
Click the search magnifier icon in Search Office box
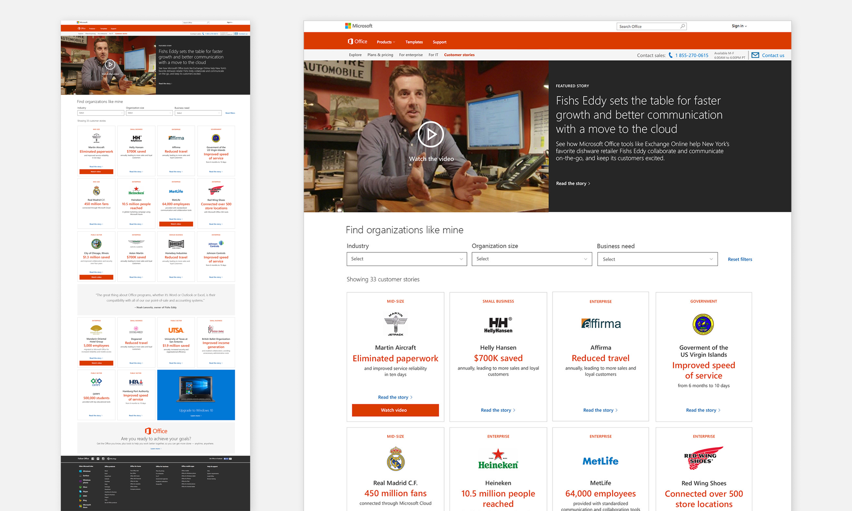[x=682, y=26]
